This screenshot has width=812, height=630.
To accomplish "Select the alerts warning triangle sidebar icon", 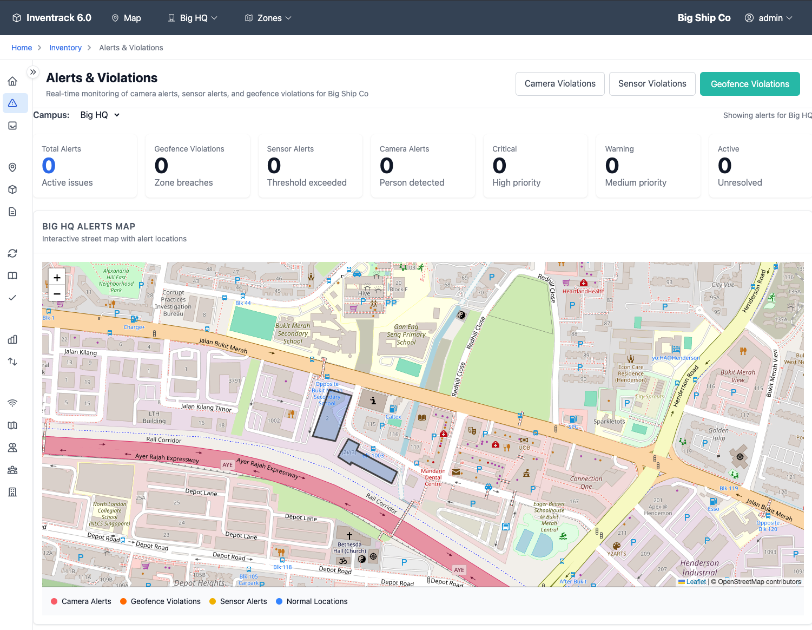I will click(x=12, y=103).
